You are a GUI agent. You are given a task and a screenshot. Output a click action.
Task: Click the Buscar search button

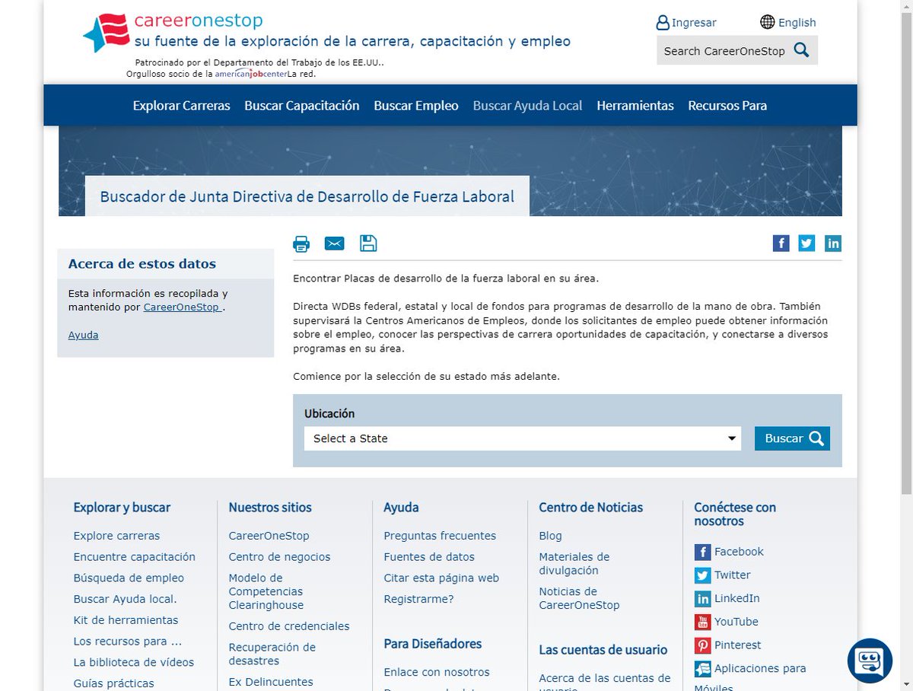click(792, 438)
